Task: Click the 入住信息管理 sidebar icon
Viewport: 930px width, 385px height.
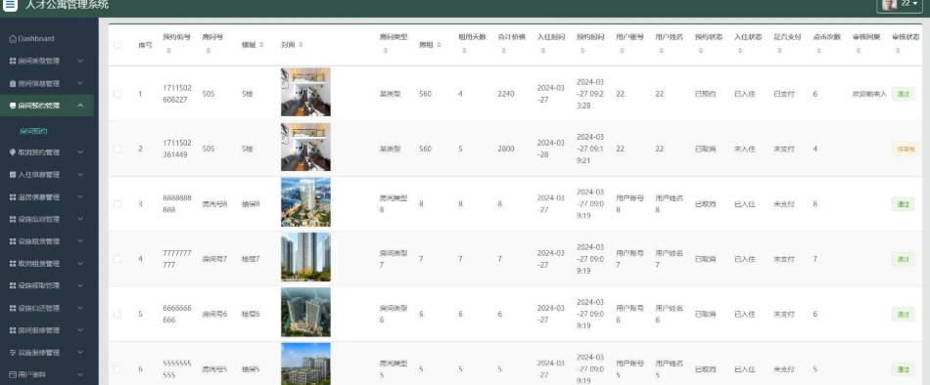Action: [x=13, y=175]
